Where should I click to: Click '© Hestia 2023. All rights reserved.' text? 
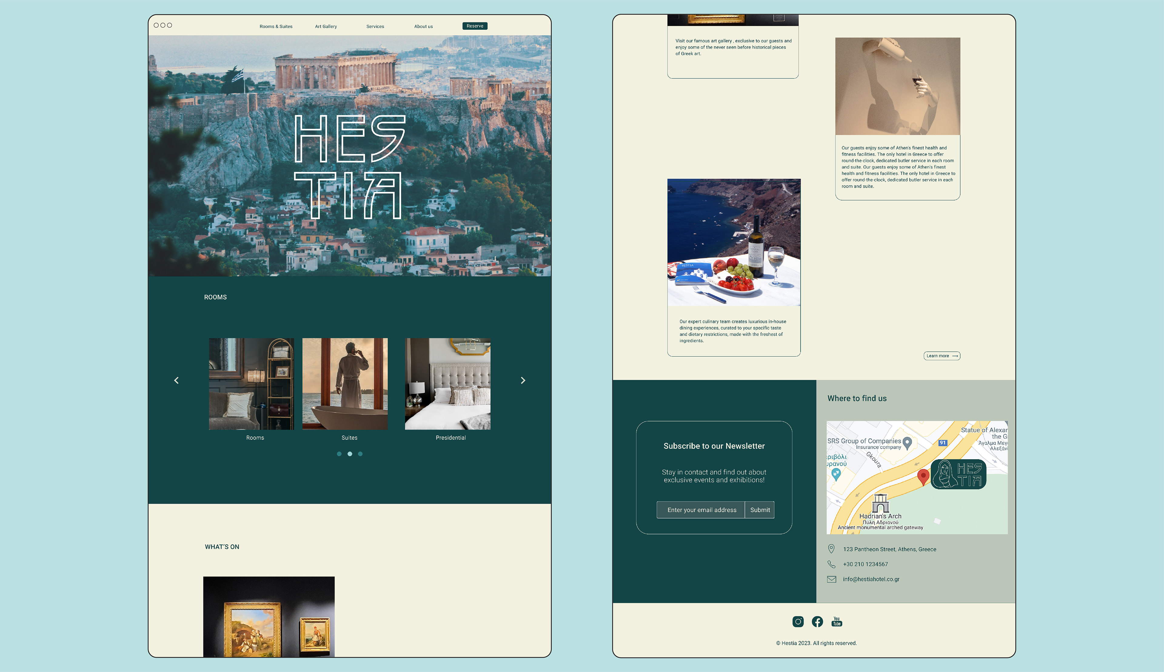point(816,644)
